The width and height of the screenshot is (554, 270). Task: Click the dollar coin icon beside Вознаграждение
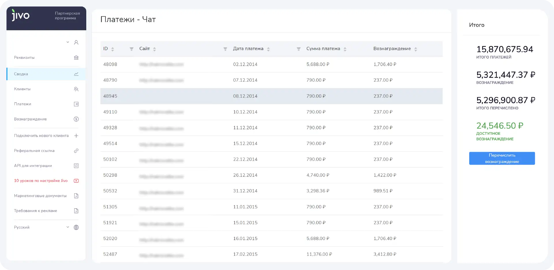tap(76, 119)
